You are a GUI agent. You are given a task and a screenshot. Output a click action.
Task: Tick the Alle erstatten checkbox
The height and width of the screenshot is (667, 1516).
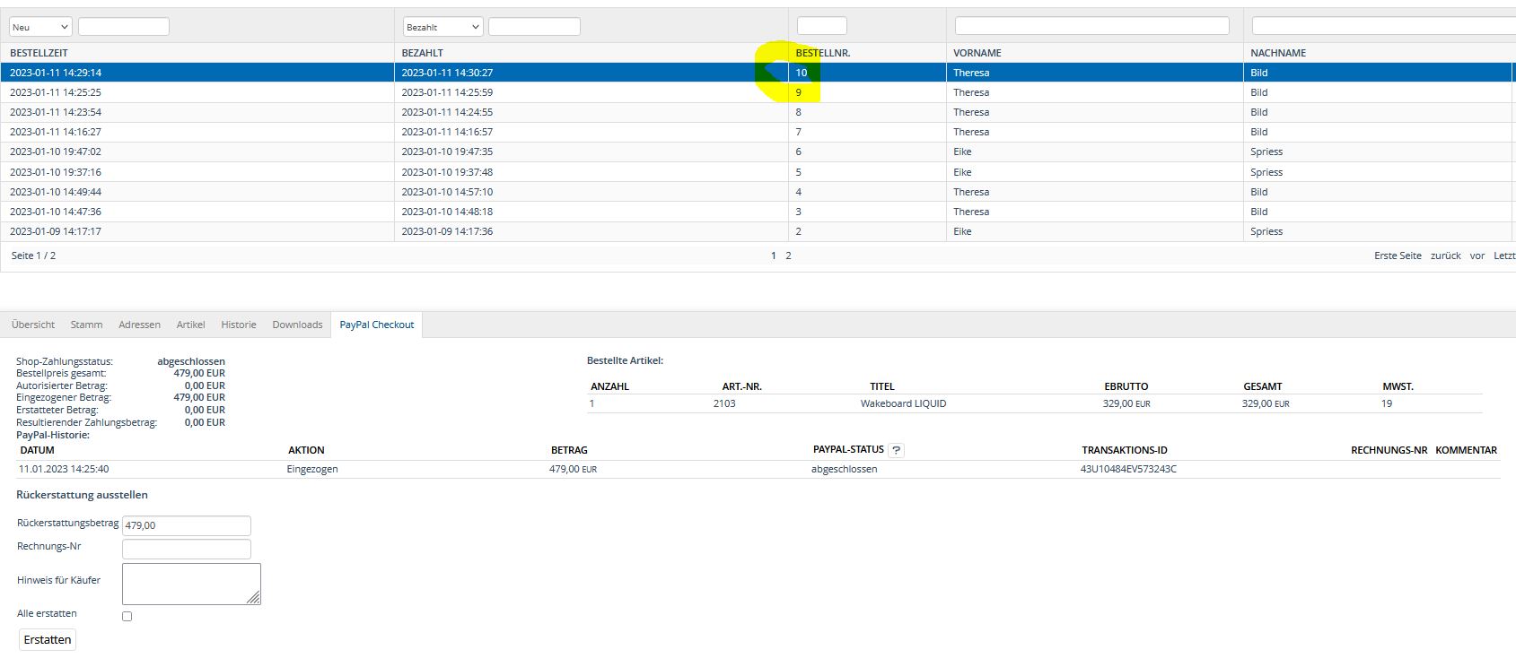tap(127, 616)
